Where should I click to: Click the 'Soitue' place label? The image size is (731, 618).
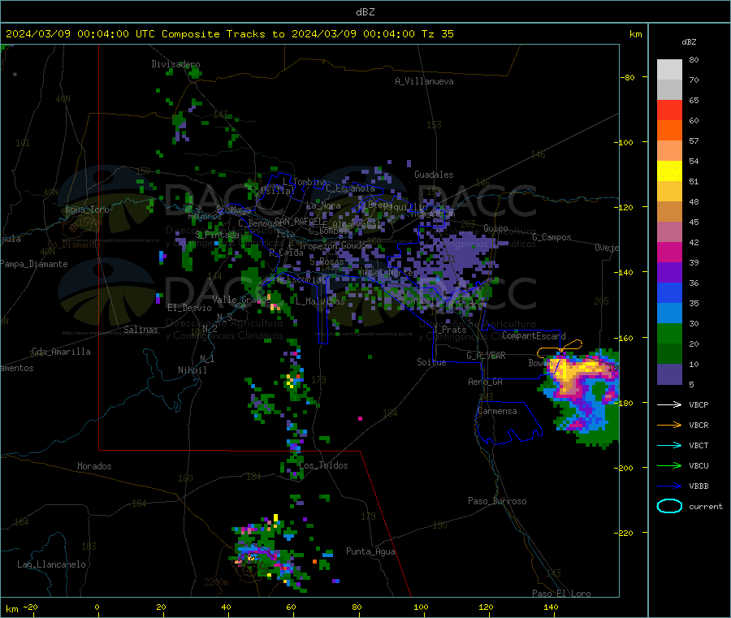pos(431,362)
